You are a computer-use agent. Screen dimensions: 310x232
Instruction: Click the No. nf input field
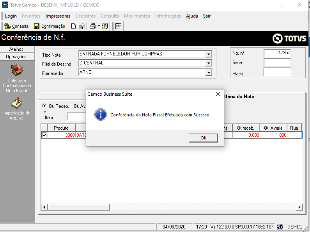[x=277, y=53]
